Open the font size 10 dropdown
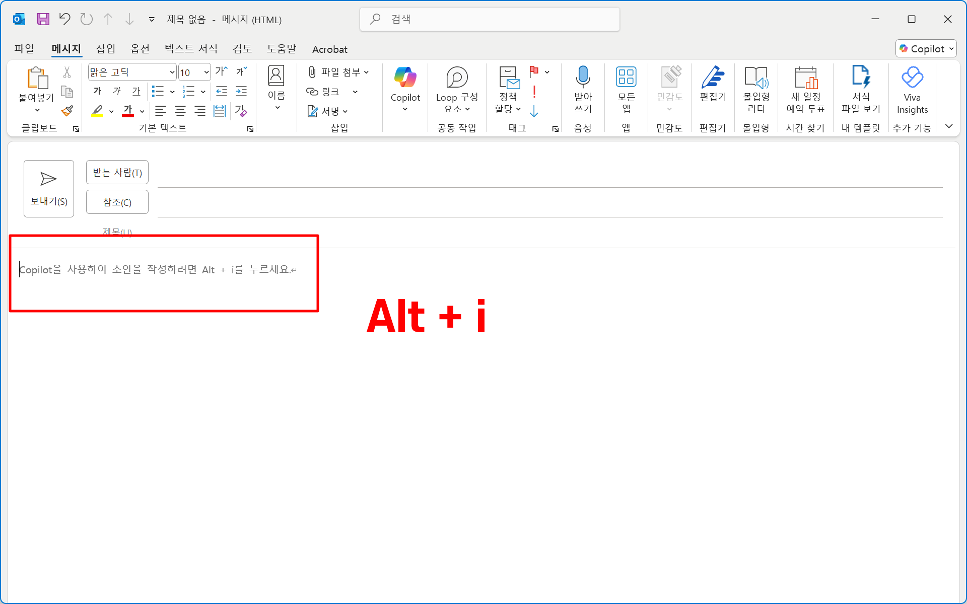The width and height of the screenshot is (967, 604). (206, 72)
